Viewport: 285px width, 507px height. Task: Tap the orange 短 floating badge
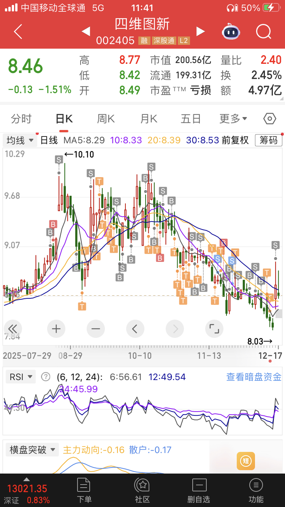coord(246,461)
